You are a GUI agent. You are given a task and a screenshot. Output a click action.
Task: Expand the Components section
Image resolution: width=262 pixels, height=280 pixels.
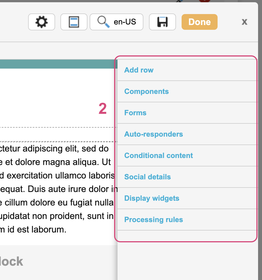click(x=146, y=91)
